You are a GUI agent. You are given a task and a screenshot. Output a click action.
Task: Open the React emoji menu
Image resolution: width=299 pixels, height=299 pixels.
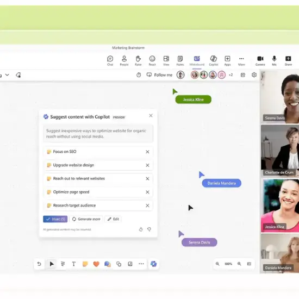pyautogui.click(x=152, y=61)
